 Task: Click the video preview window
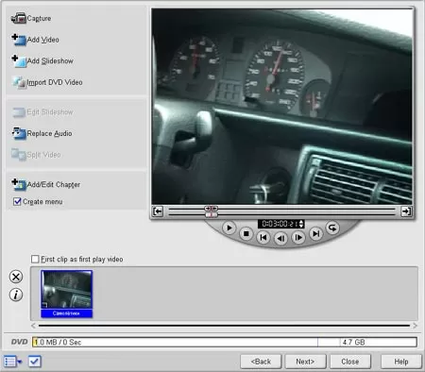point(282,107)
